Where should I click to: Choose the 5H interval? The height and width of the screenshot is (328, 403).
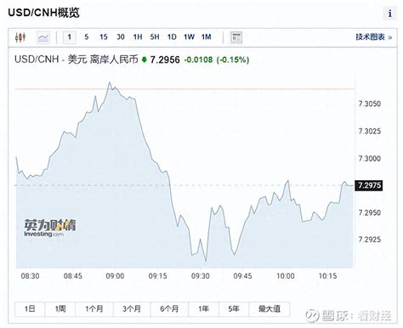coord(155,37)
